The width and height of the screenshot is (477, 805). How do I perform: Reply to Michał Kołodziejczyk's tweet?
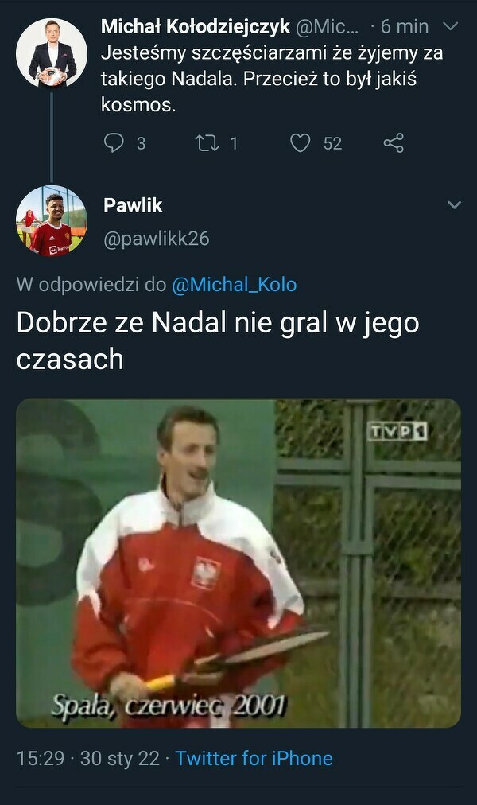114,142
